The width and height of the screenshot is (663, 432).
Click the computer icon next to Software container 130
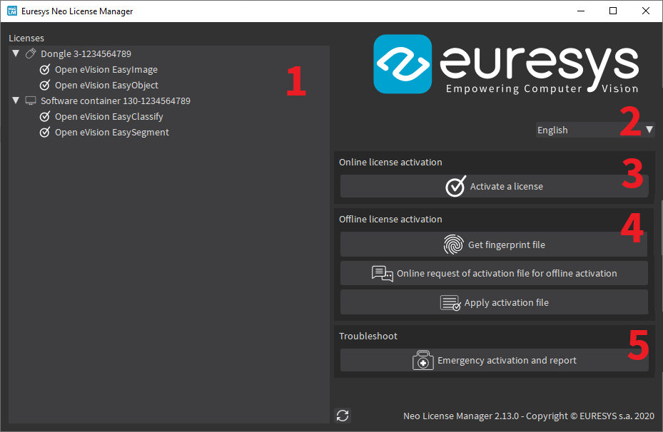click(x=30, y=100)
